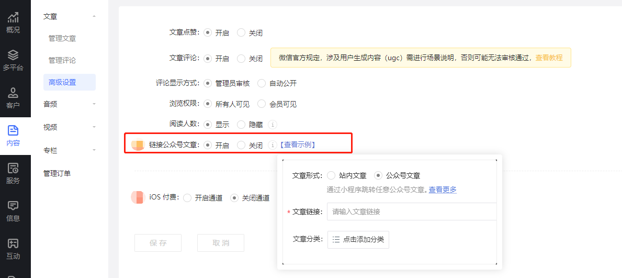Viewport: 622px width, 278px height.
Task: Open the 查看教程 link
Action: [549, 58]
